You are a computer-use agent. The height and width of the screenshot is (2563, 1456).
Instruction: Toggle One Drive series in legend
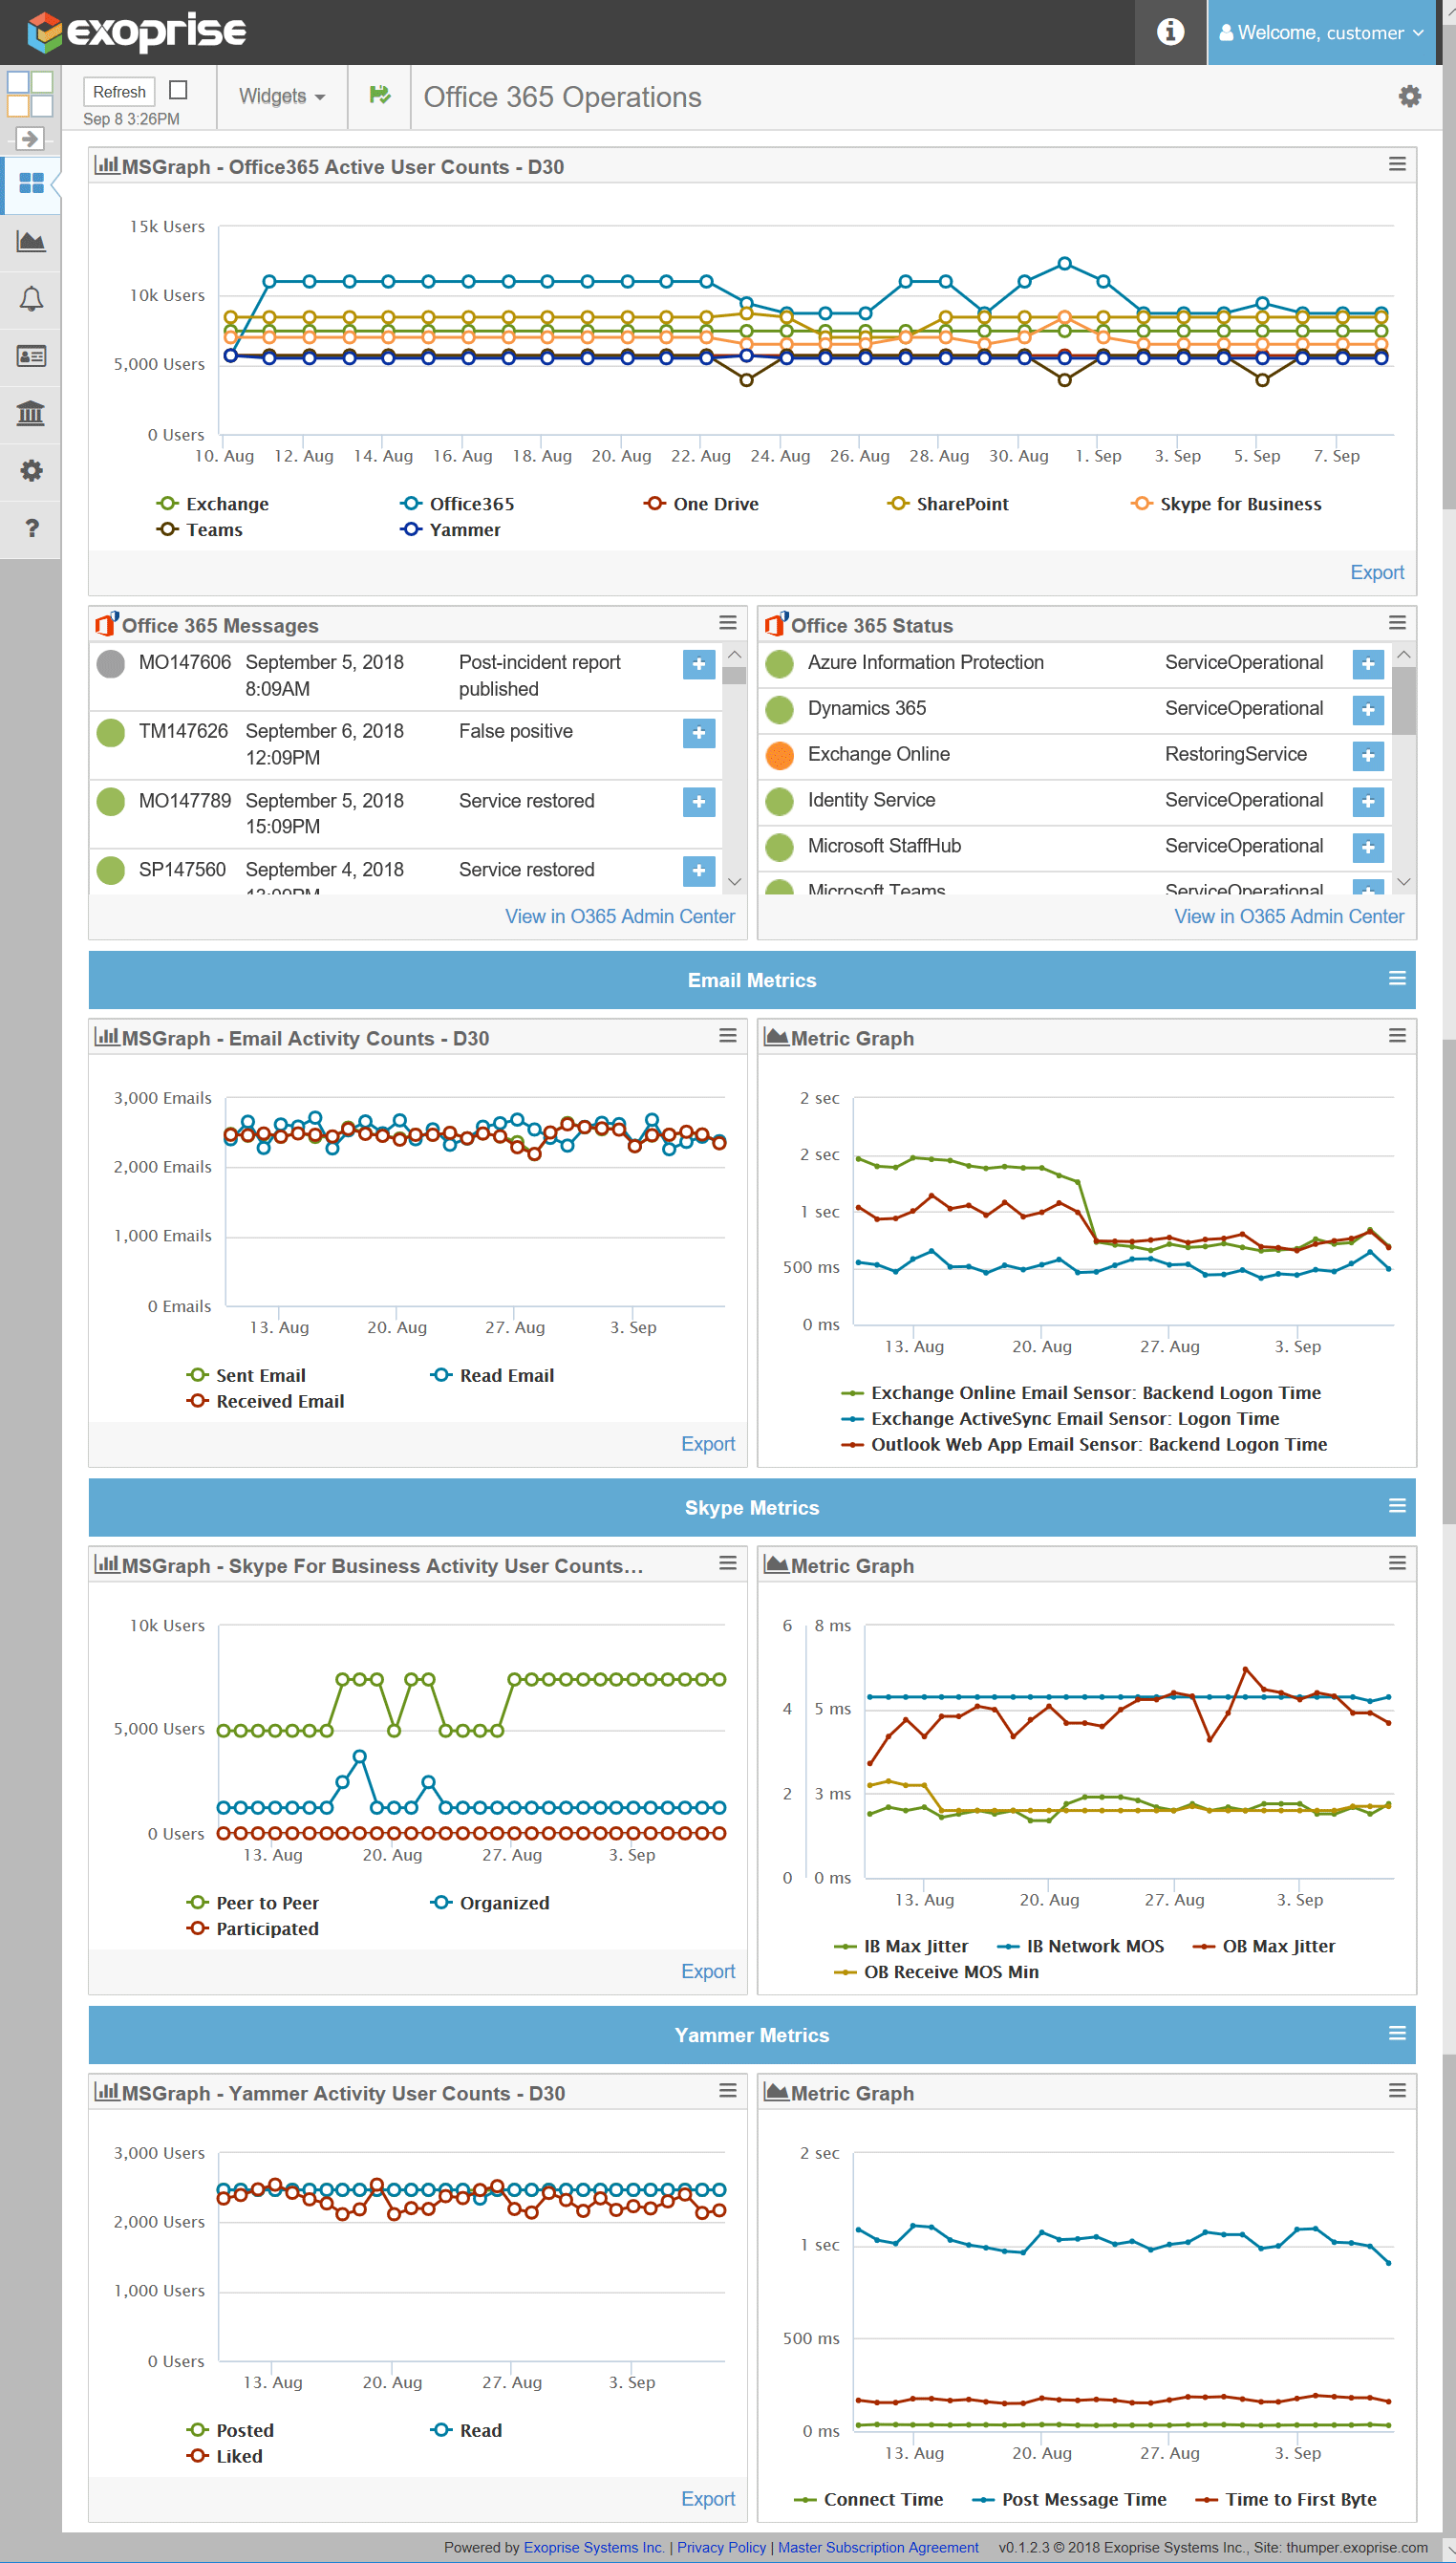pyautogui.click(x=700, y=504)
